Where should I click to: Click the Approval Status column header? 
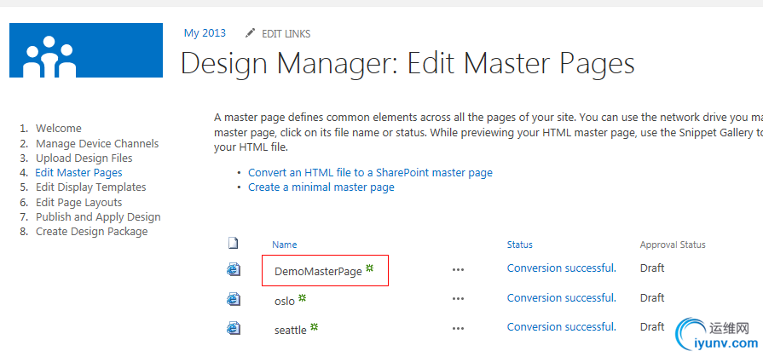pos(673,245)
